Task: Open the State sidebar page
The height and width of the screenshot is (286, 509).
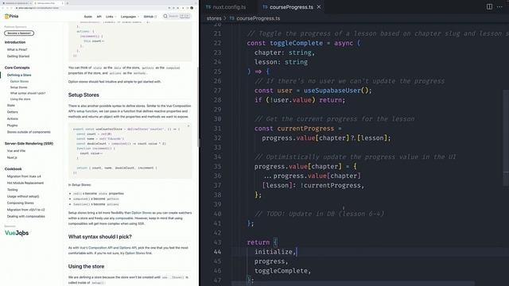Action: pyautogui.click(x=11, y=106)
